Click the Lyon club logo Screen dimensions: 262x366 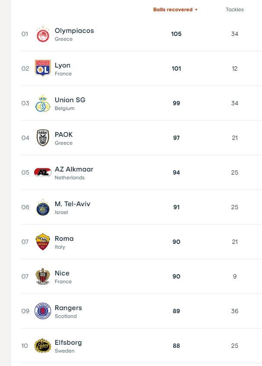[43, 68]
